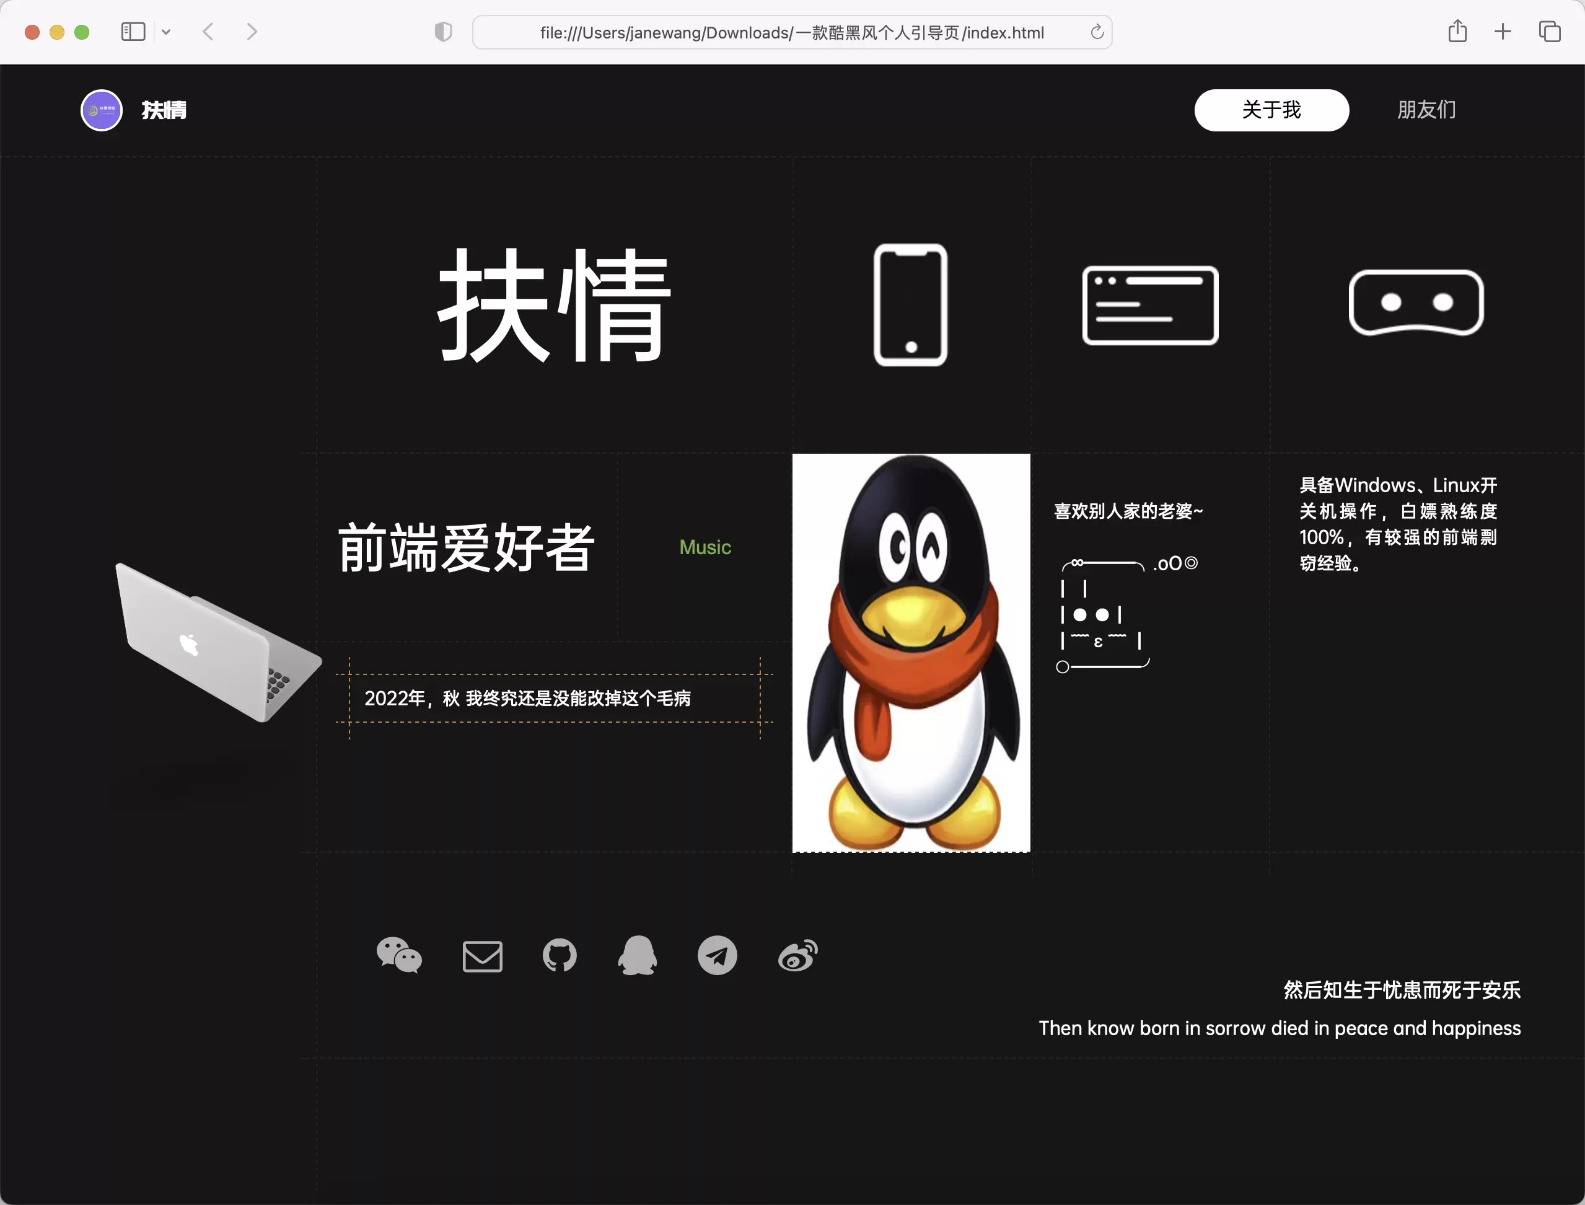
Task: Click the email envelope icon
Action: pos(483,956)
